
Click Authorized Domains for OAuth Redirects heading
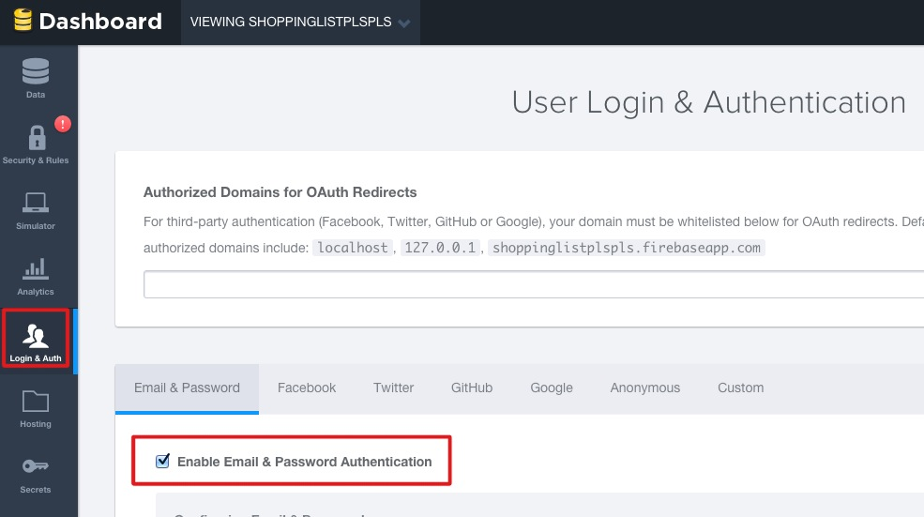(280, 192)
